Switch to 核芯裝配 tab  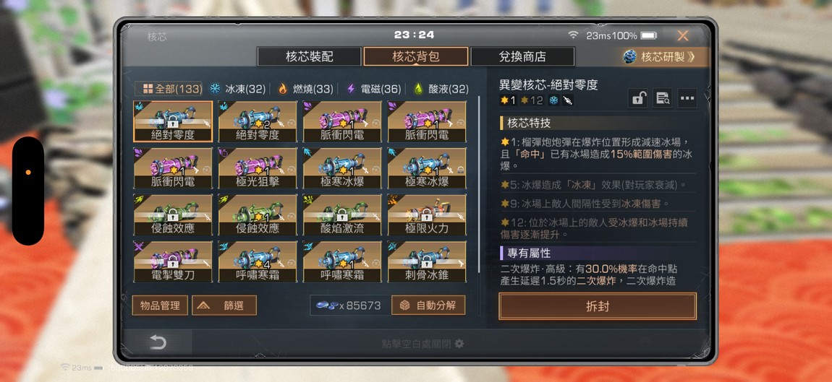310,57
